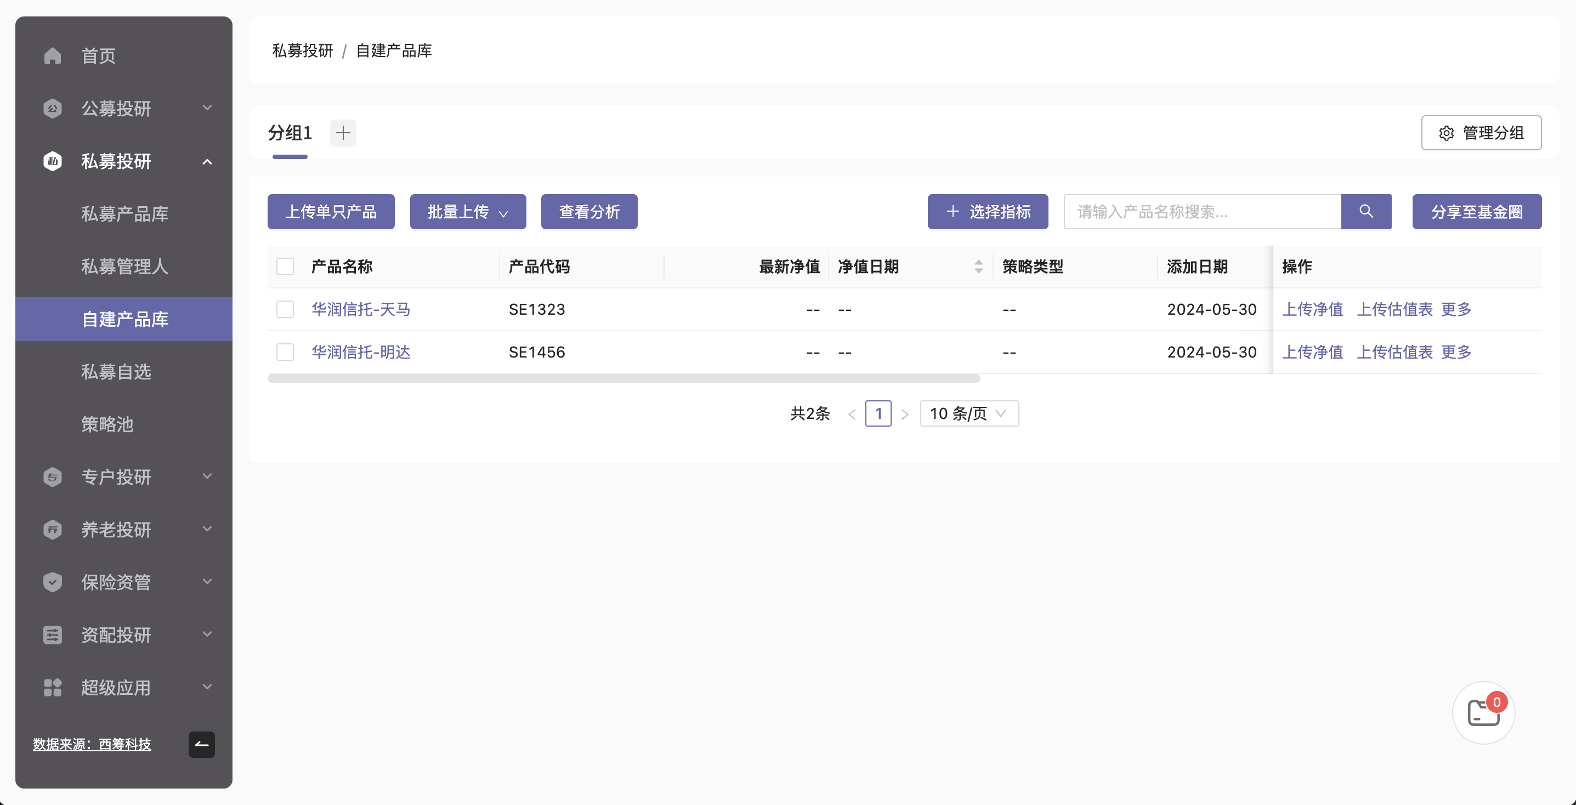Open the 批量上传 dropdown
The height and width of the screenshot is (805, 1576).
467,212
